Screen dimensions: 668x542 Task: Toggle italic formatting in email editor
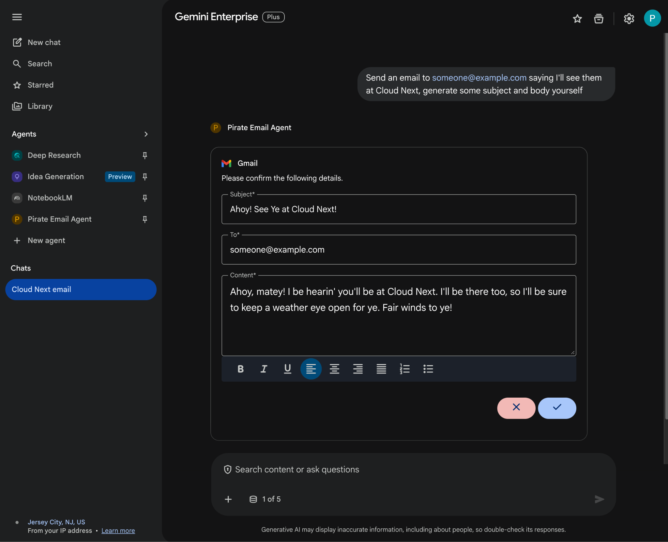tap(264, 369)
